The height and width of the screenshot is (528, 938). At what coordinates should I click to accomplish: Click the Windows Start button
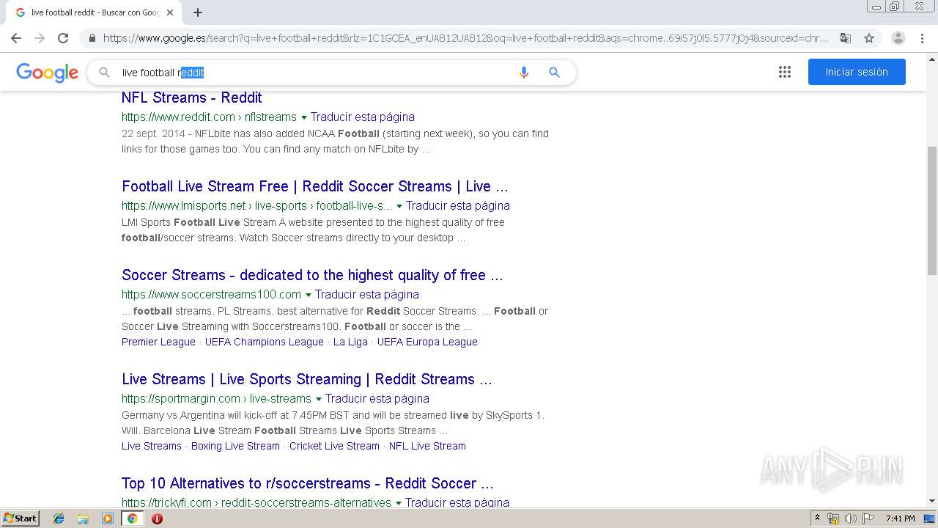[x=21, y=518]
